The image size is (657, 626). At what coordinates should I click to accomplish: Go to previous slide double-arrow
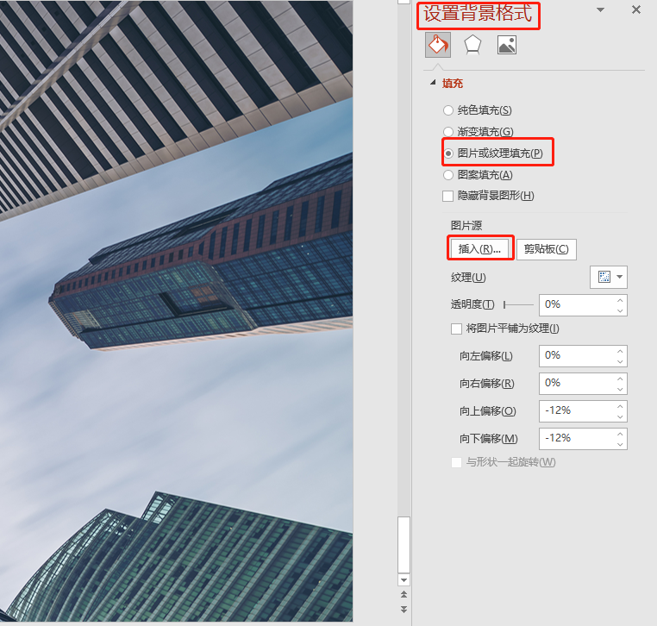click(x=404, y=595)
